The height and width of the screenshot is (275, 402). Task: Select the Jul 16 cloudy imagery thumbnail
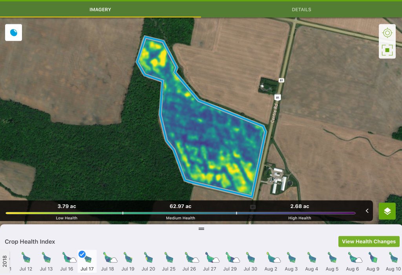click(x=67, y=261)
